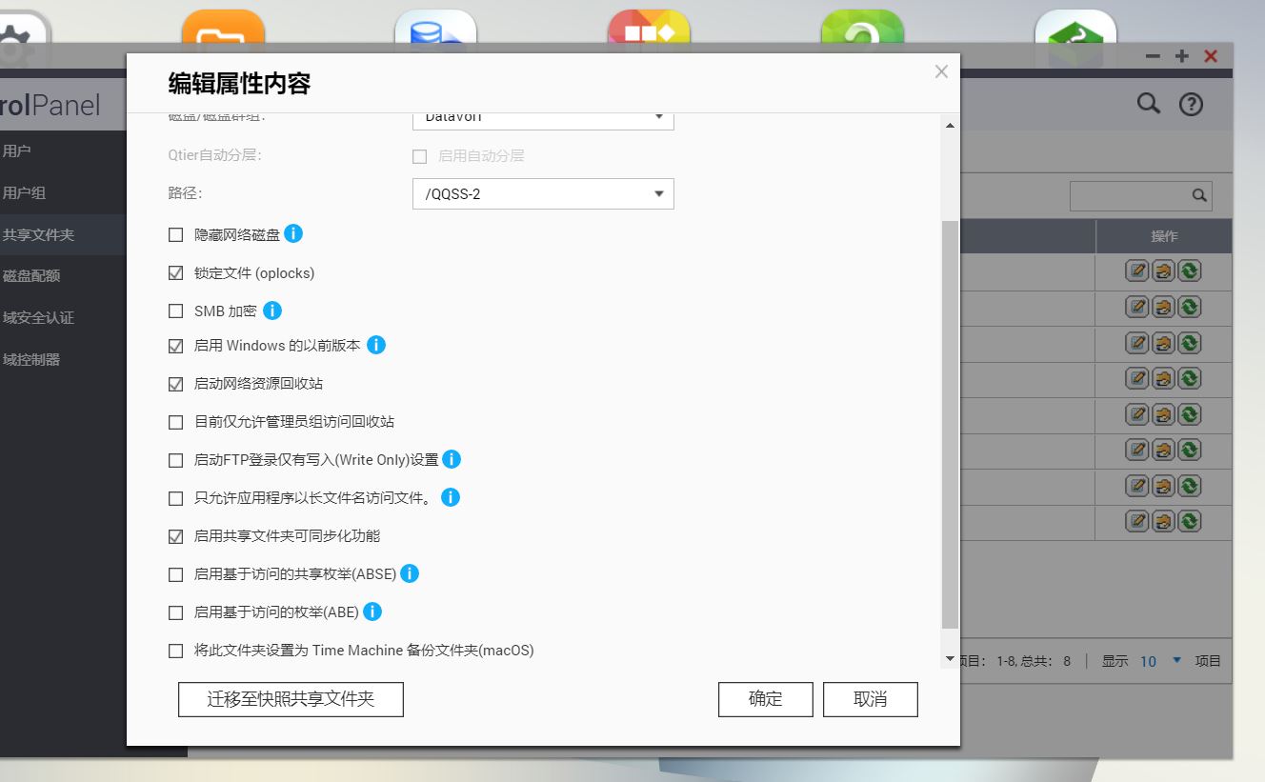
Task: Click info icon beside 启用 Windows 的以前版本
Action: (x=376, y=345)
